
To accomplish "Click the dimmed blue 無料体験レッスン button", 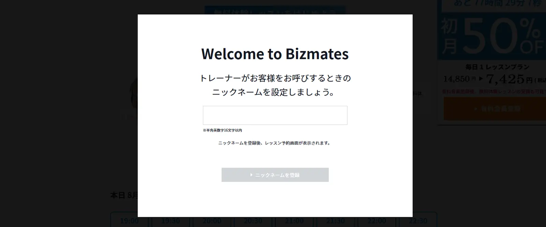I will click(x=275, y=11).
